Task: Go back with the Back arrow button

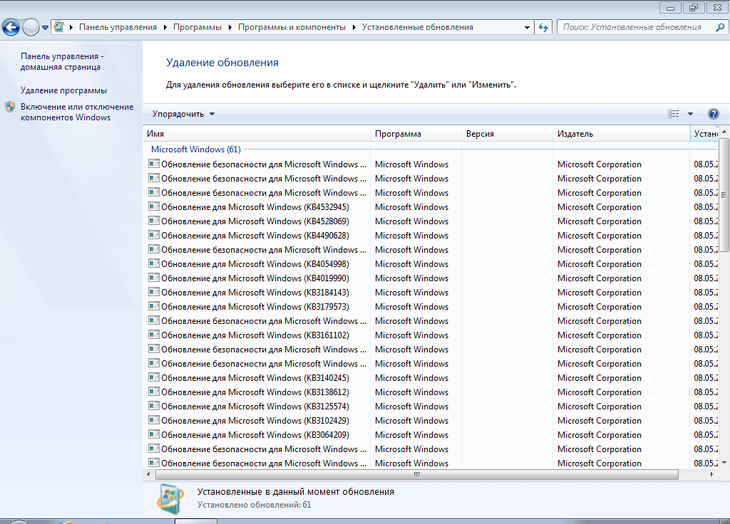Action: pyautogui.click(x=11, y=28)
